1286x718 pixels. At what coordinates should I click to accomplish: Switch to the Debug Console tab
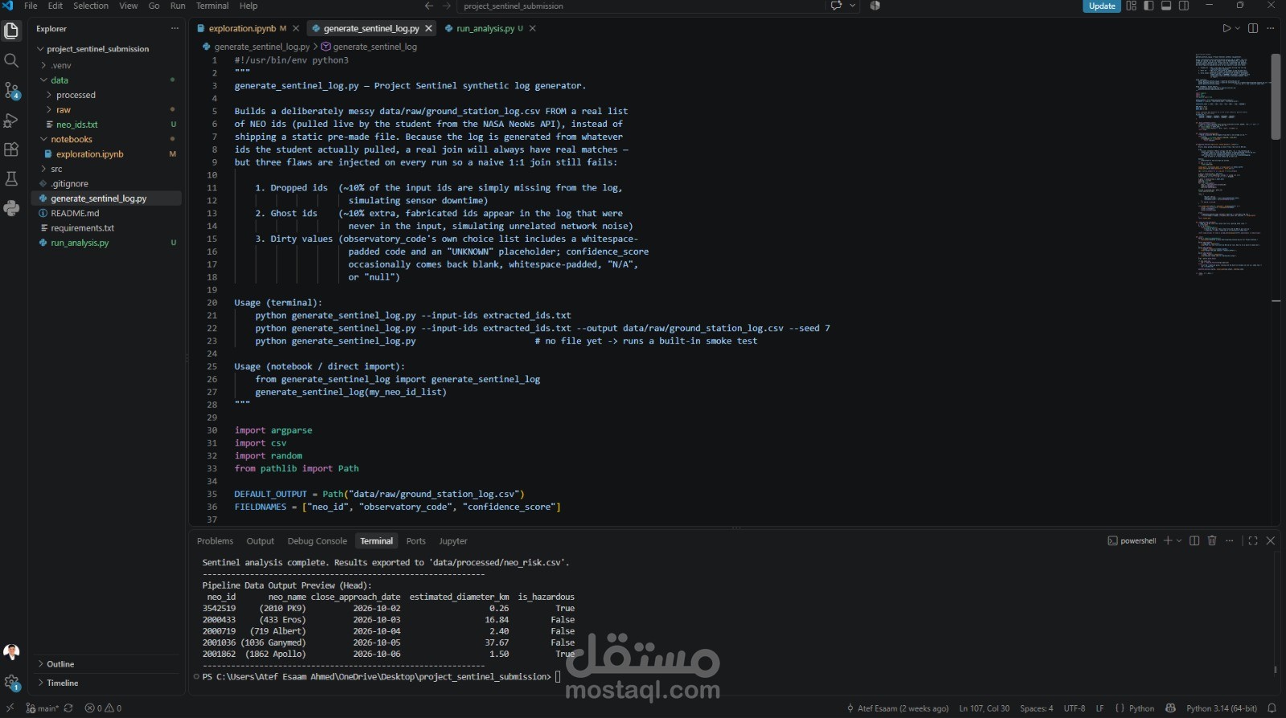click(x=317, y=541)
